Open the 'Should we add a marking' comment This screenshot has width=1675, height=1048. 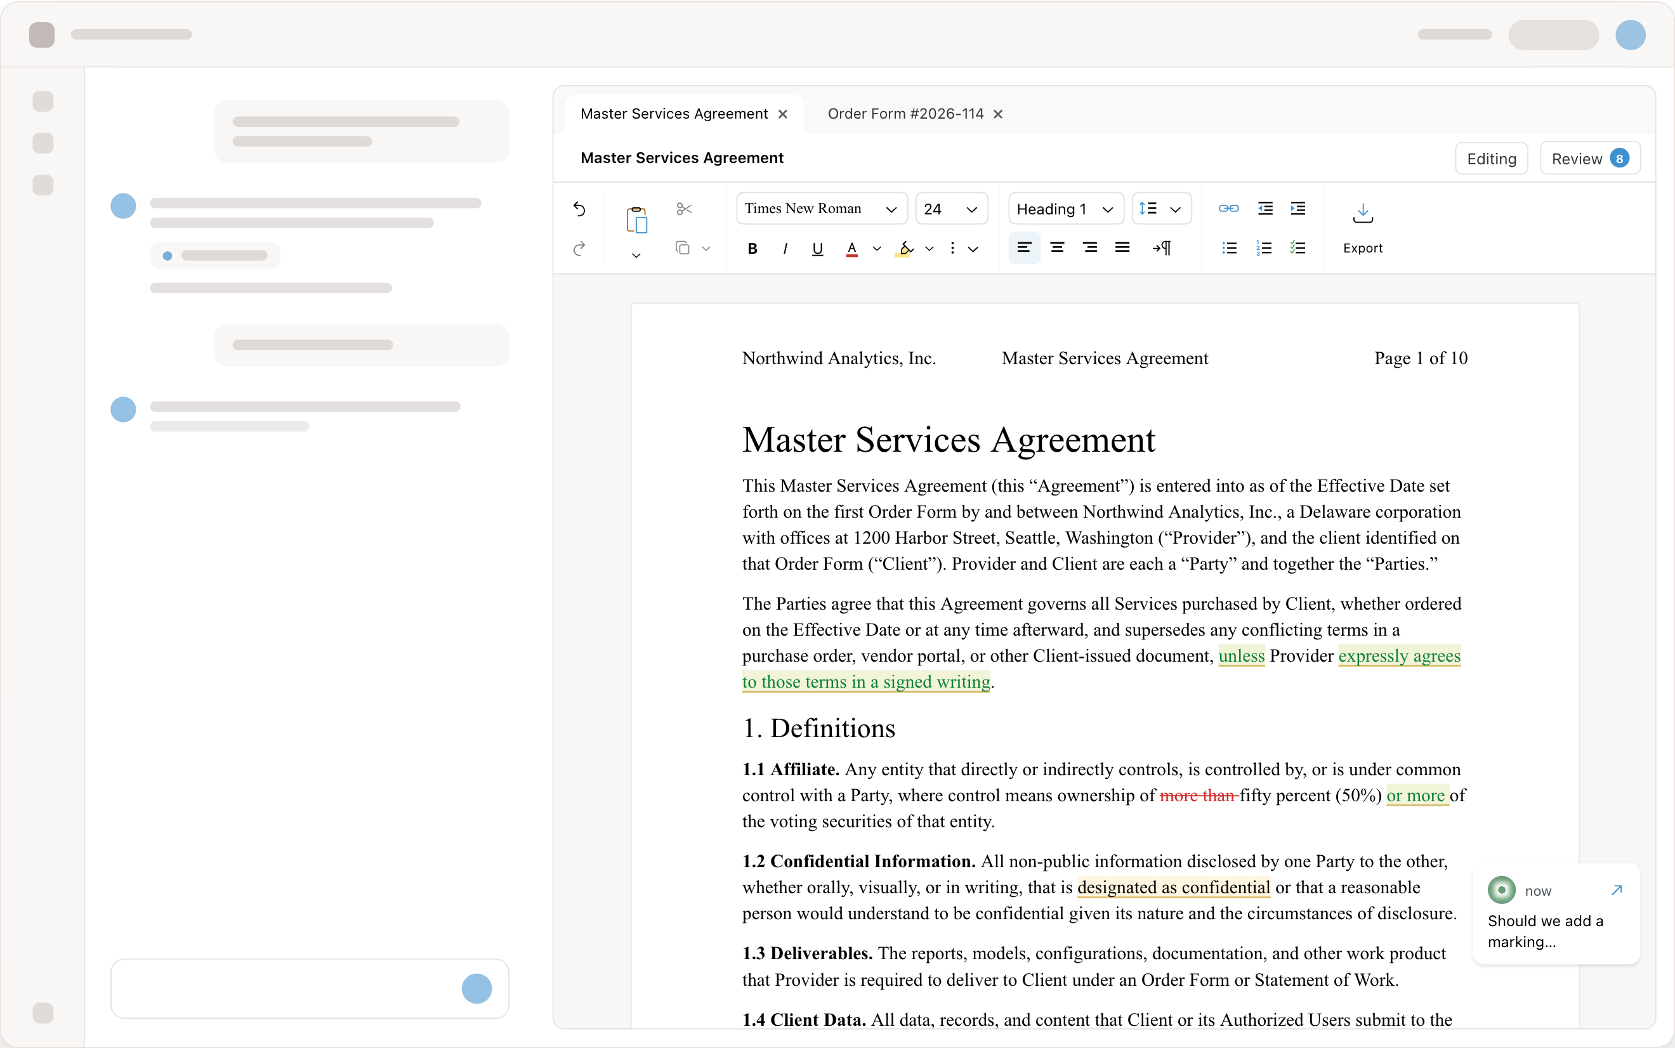pyautogui.click(x=1555, y=913)
